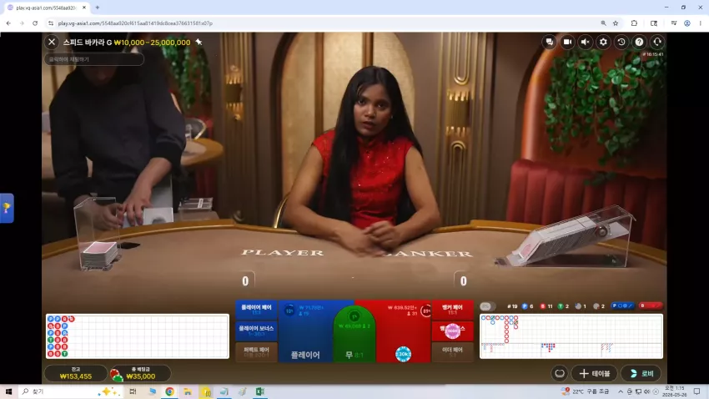Viewport: 709px width, 399px height.
Task: Open the Windows Start menu
Action: click(8, 391)
